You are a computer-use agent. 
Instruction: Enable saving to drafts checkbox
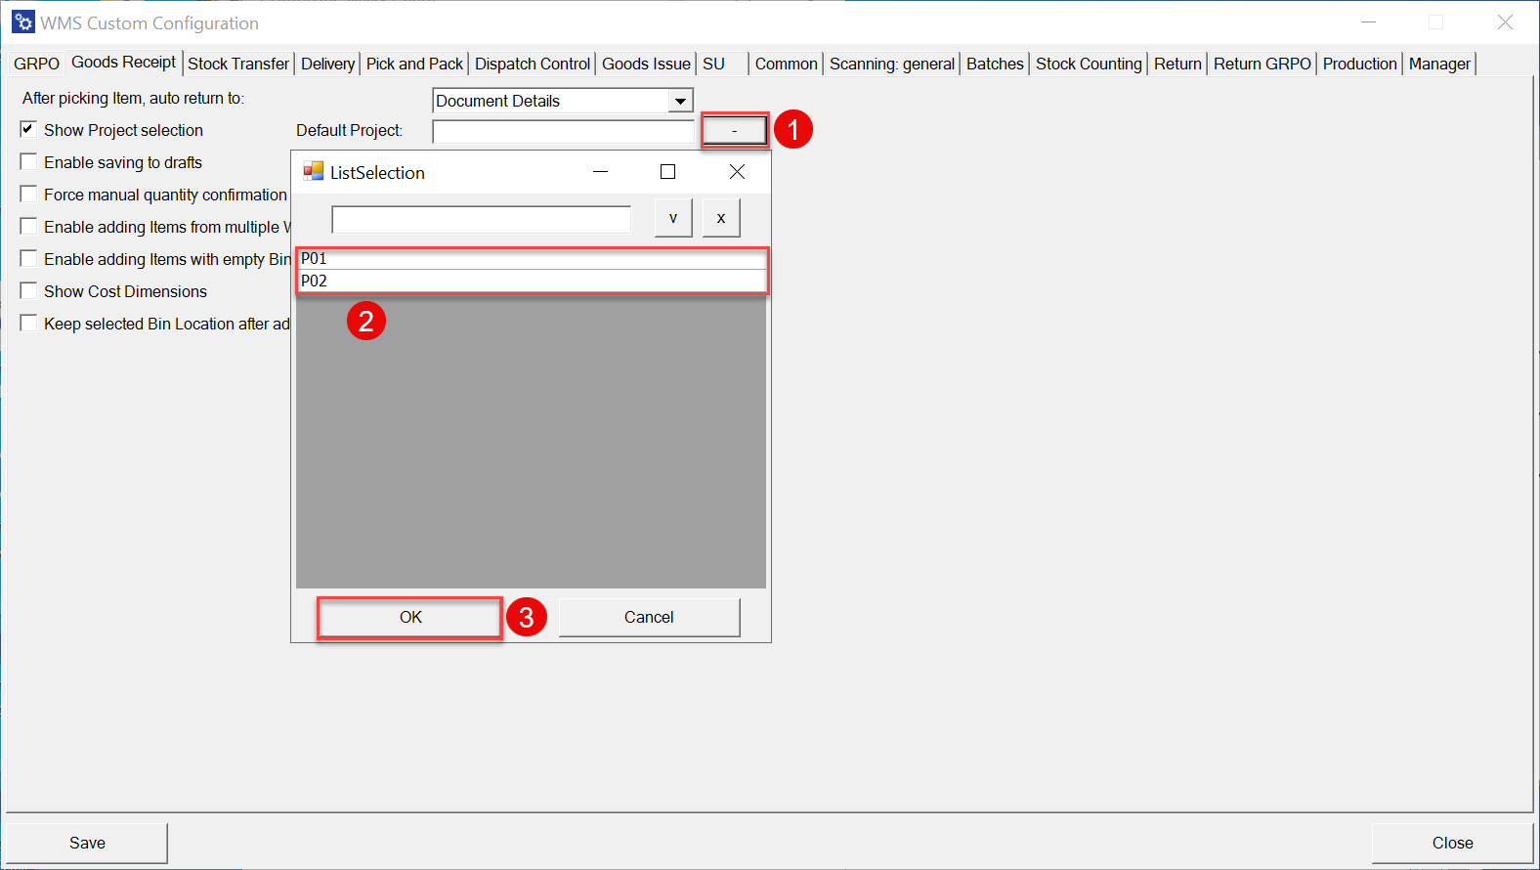click(29, 161)
